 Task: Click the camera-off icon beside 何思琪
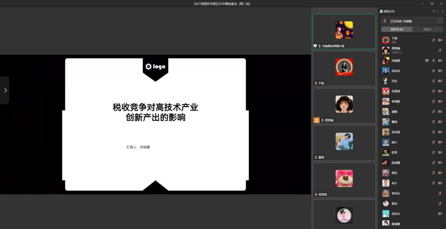[x=440, y=91]
